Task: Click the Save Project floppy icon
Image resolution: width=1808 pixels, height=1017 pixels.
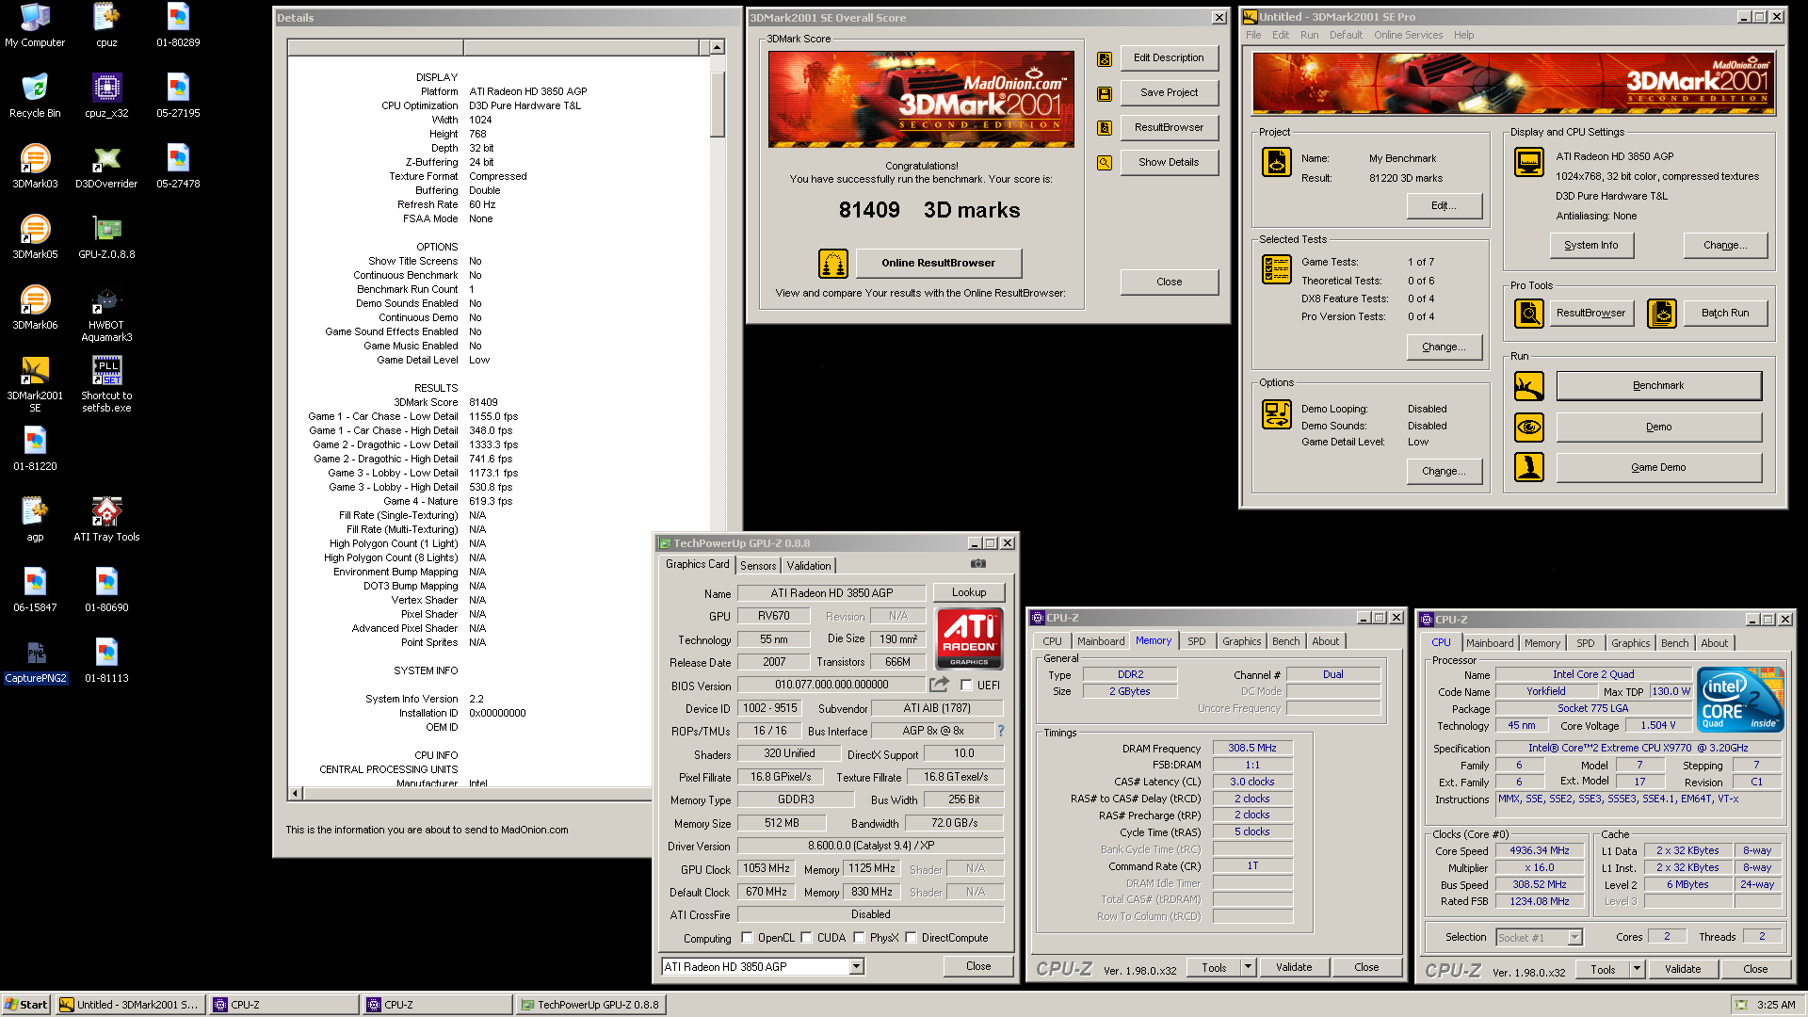Action: 1105,94
